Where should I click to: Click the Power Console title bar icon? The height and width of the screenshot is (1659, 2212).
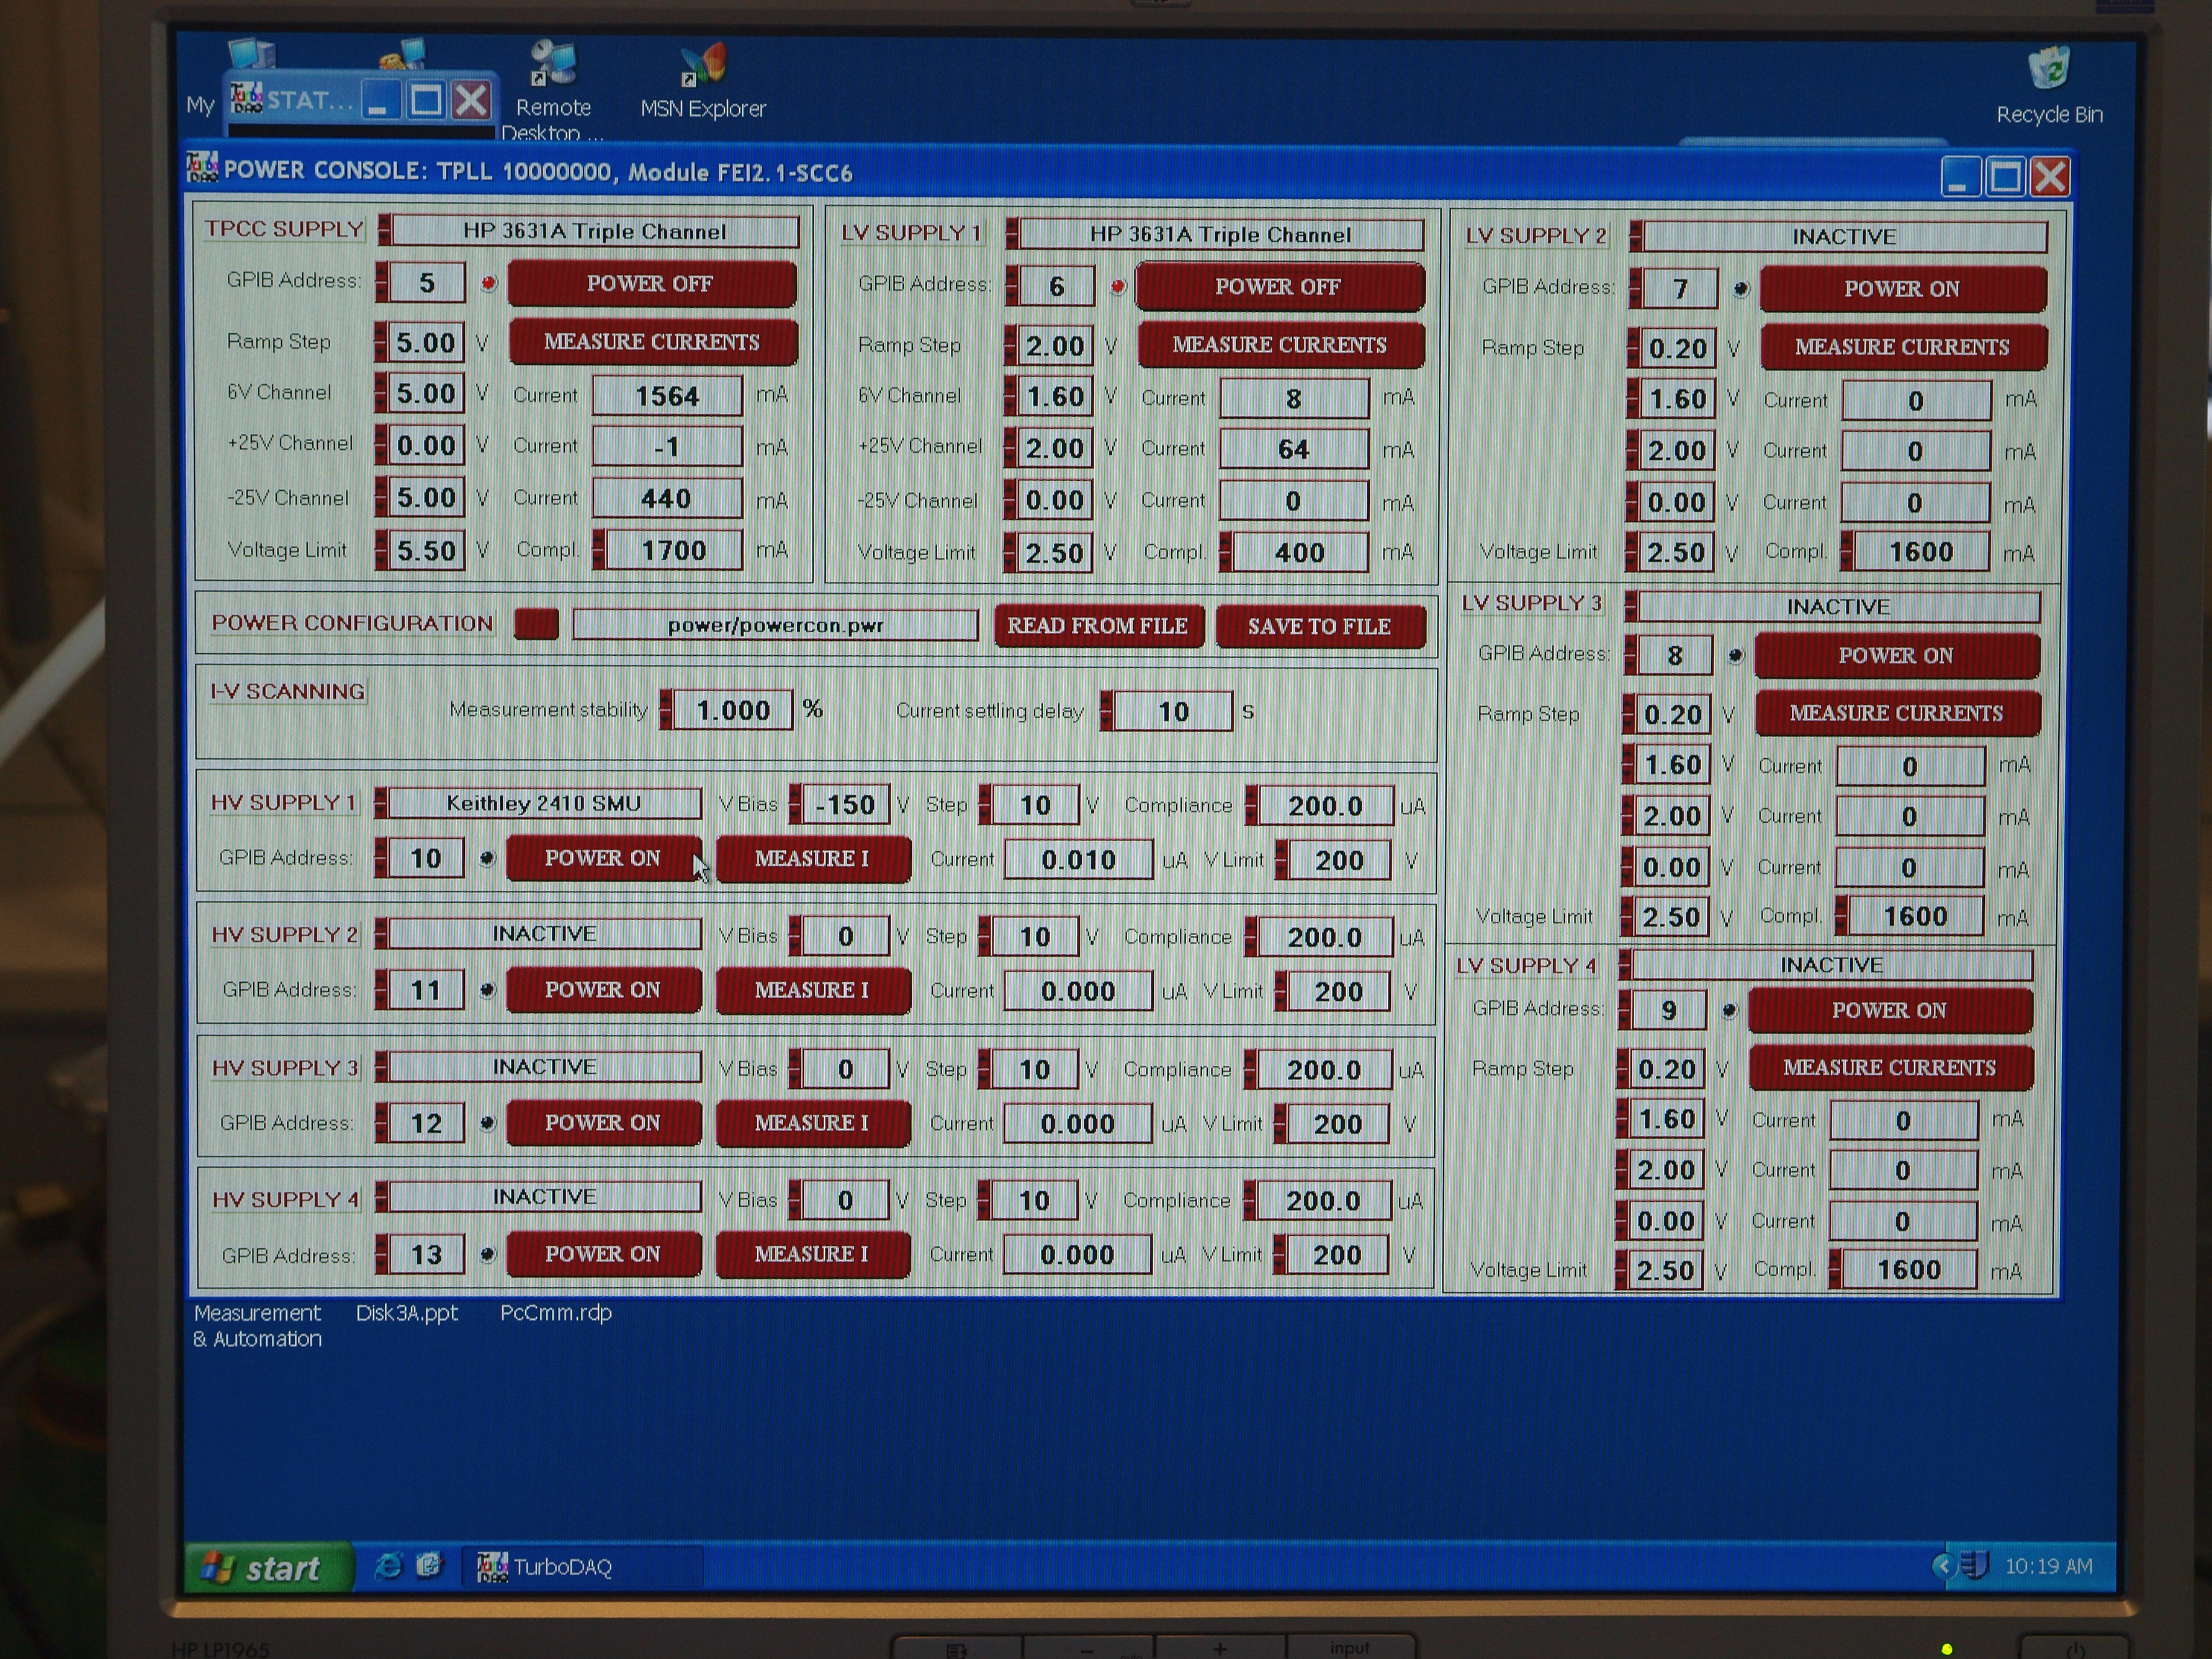point(203,168)
